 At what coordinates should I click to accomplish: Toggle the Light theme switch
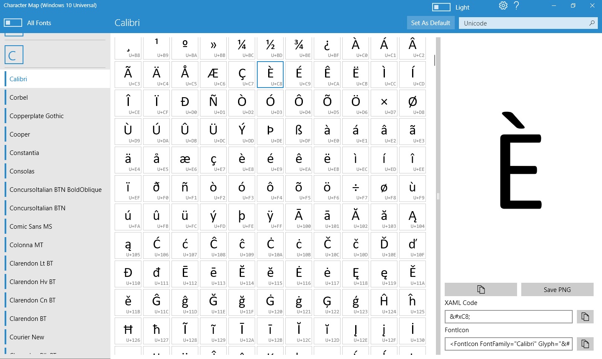[441, 7]
